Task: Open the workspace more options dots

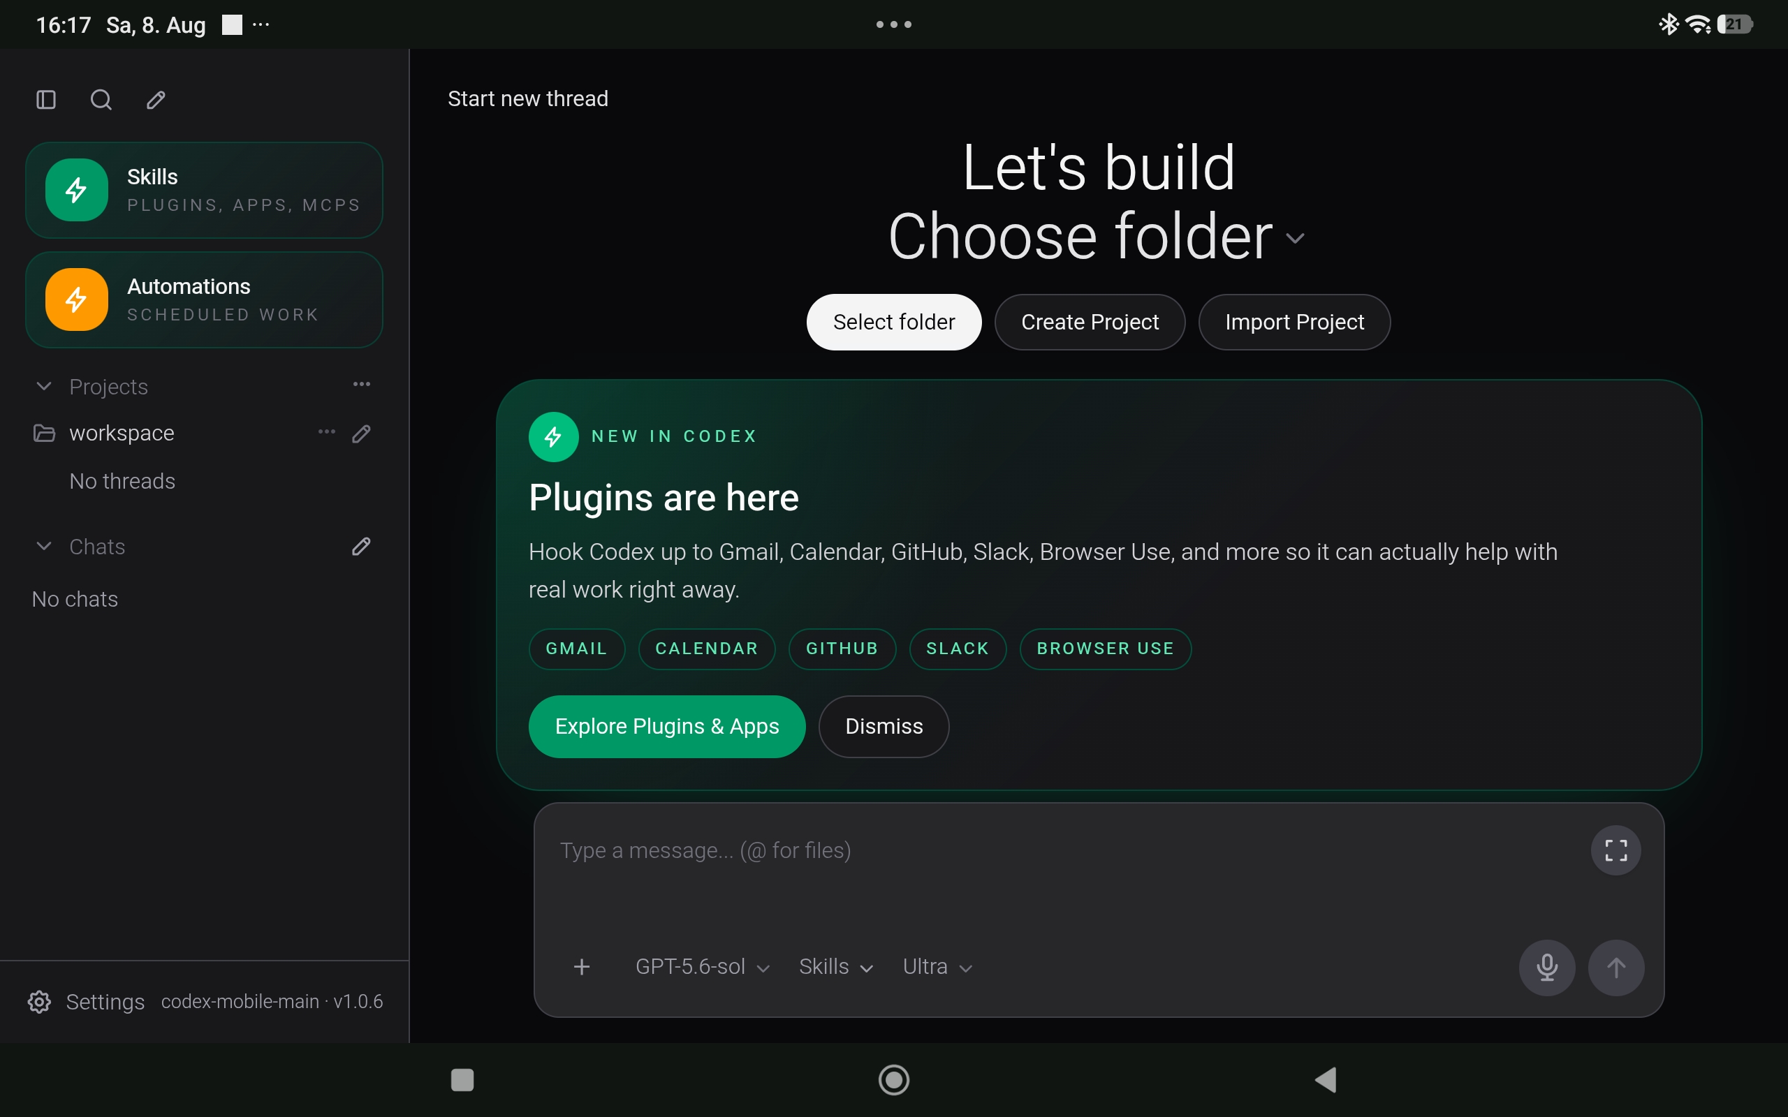Action: tap(327, 432)
